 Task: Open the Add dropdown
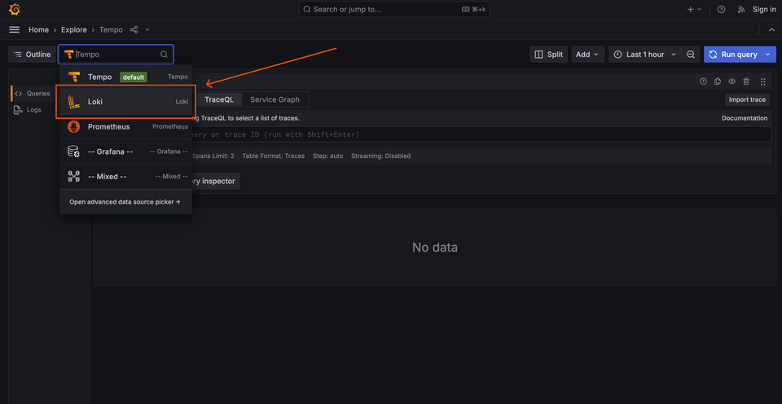pyautogui.click(x=588, y=55)
